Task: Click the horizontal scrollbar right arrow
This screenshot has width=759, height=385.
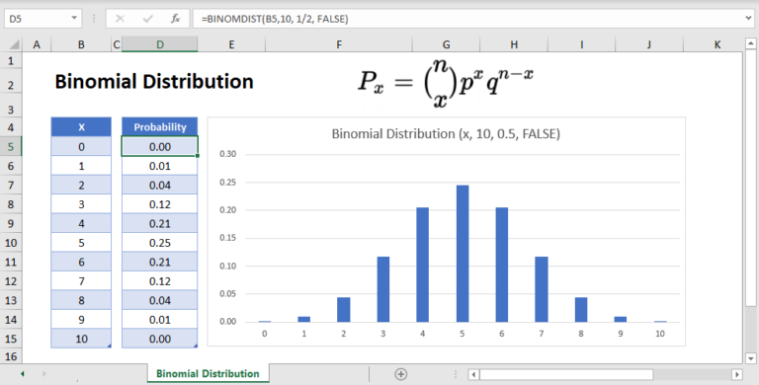Action: [x=737, y=374]
